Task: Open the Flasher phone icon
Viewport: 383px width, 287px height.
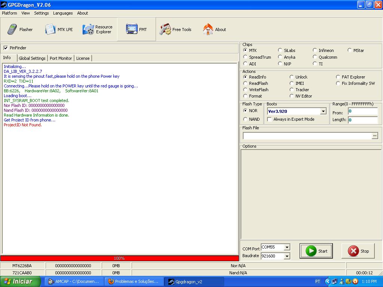Action: click(x=12, y=30)
